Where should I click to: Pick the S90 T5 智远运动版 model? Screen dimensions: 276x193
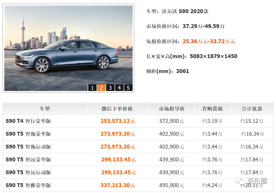click(28, 172)
